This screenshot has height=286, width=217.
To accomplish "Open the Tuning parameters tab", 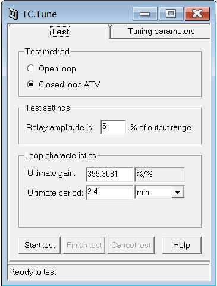I will pyautogui.click(x=161, y=32).
